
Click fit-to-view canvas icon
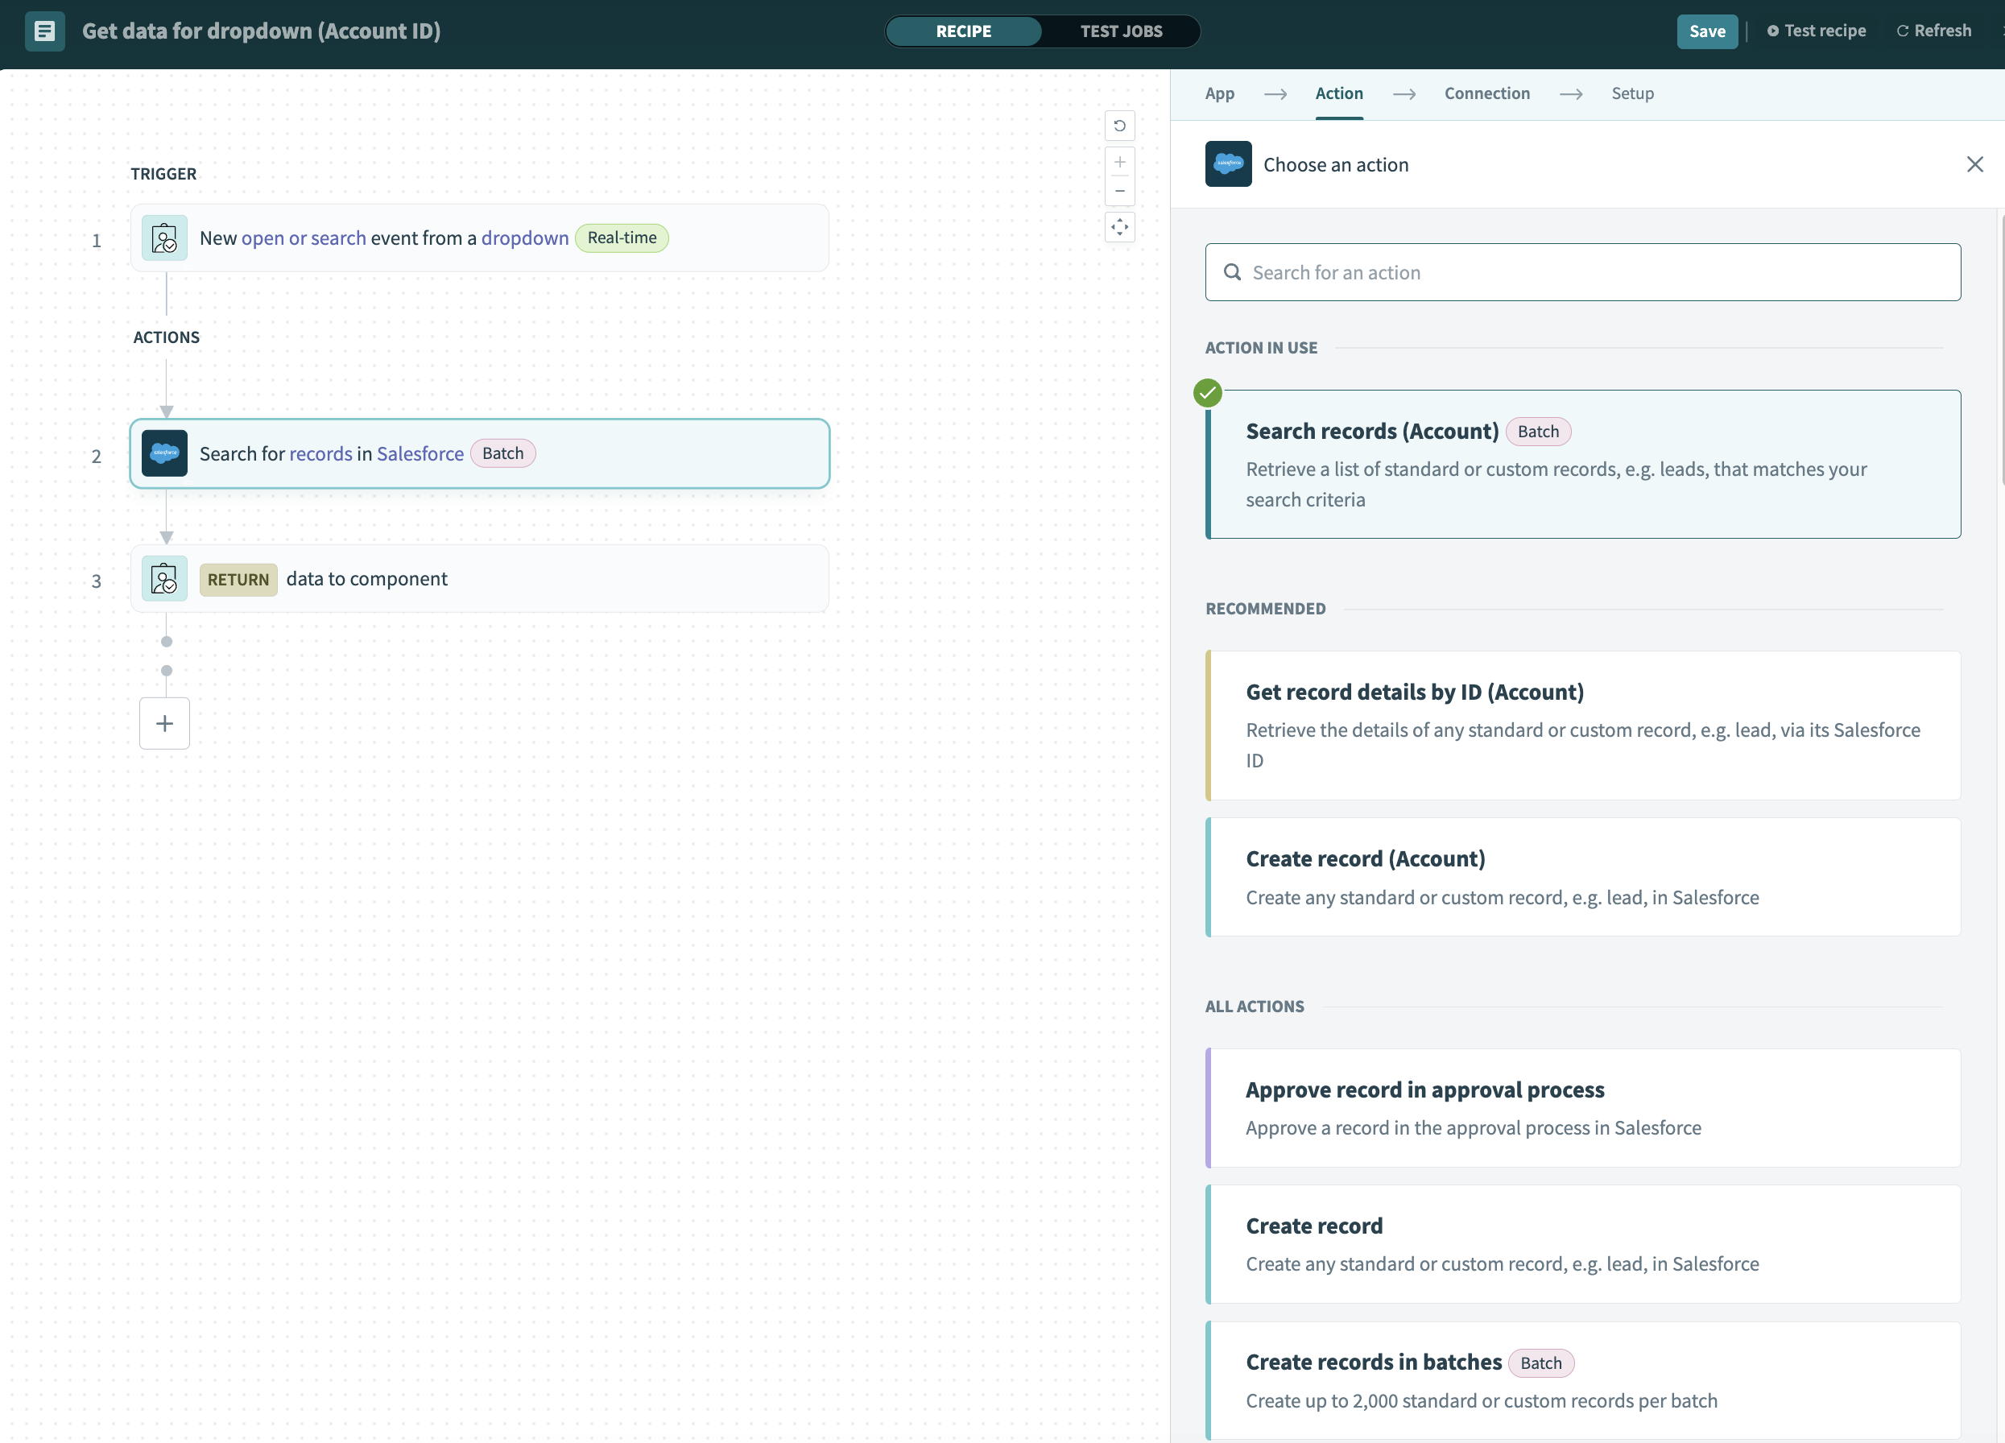[1119, 227]
